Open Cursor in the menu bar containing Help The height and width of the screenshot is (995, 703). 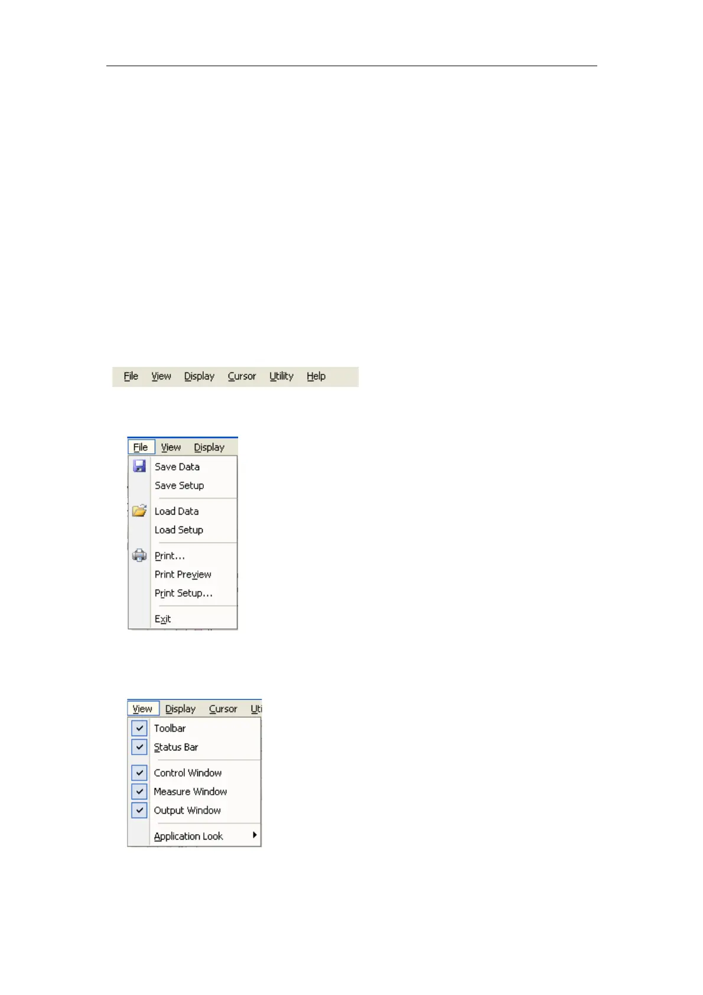[x=242, y=376]
